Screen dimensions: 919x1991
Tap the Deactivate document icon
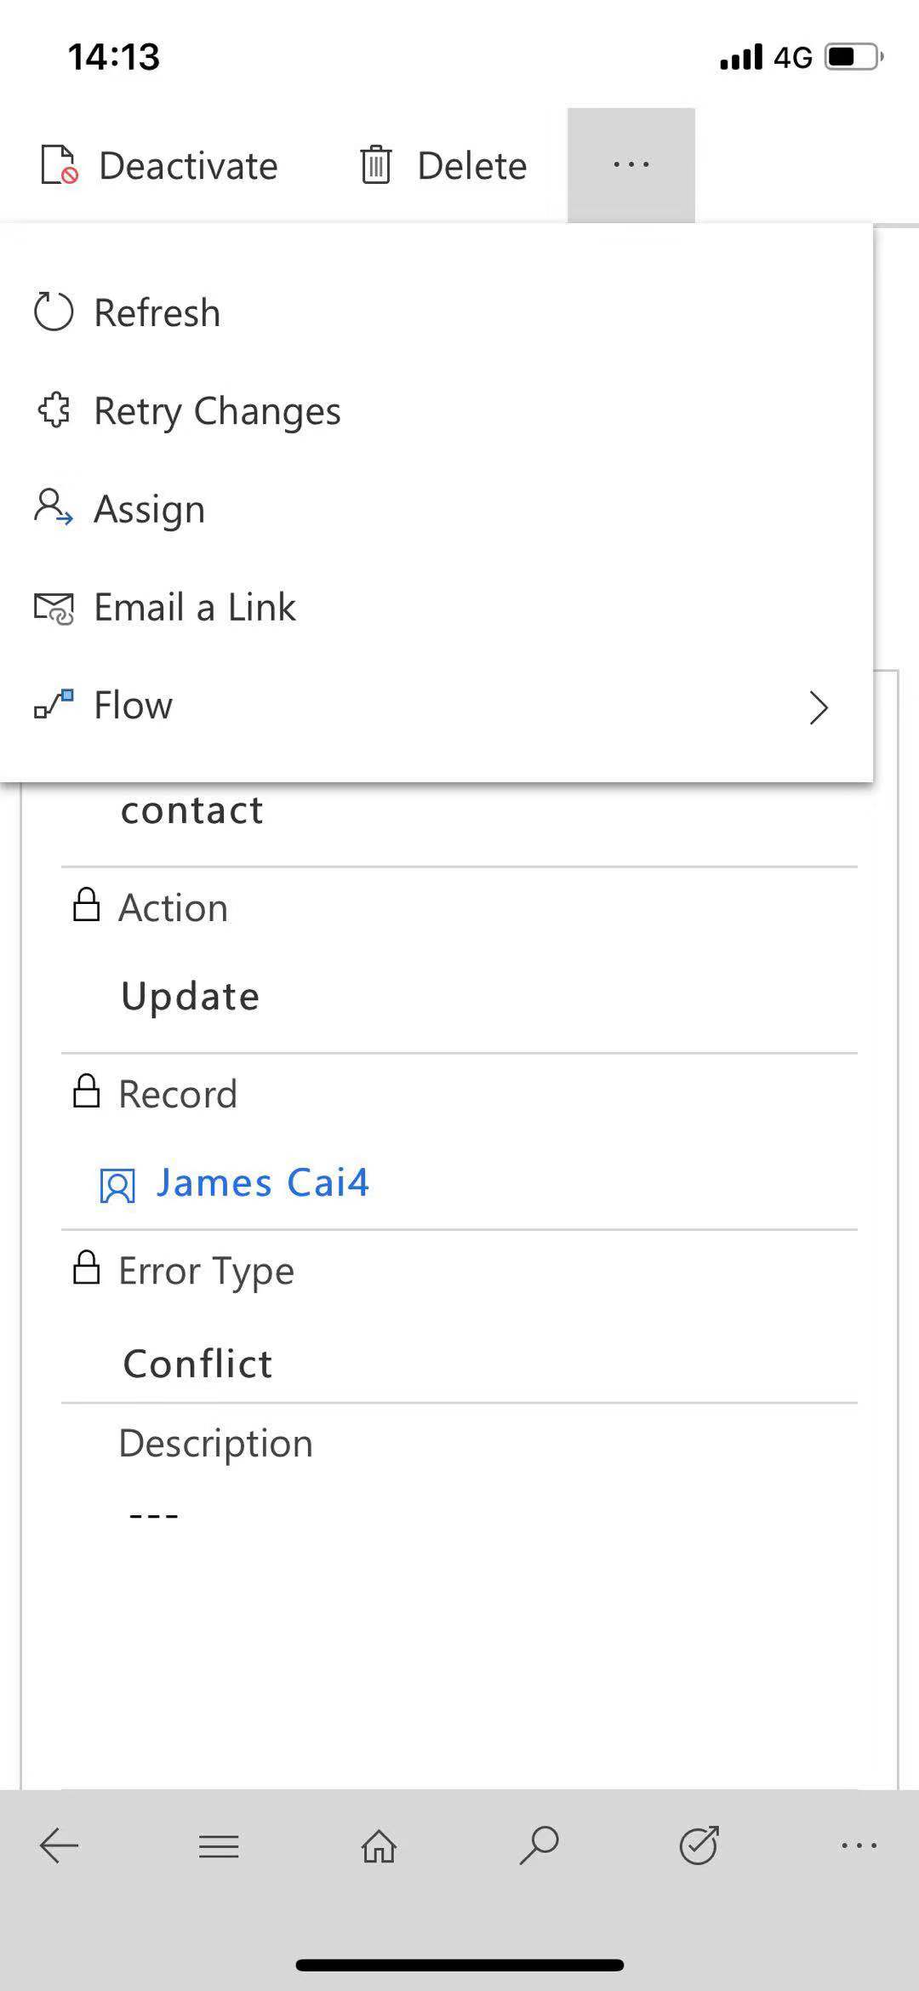(x=60, y=165)
